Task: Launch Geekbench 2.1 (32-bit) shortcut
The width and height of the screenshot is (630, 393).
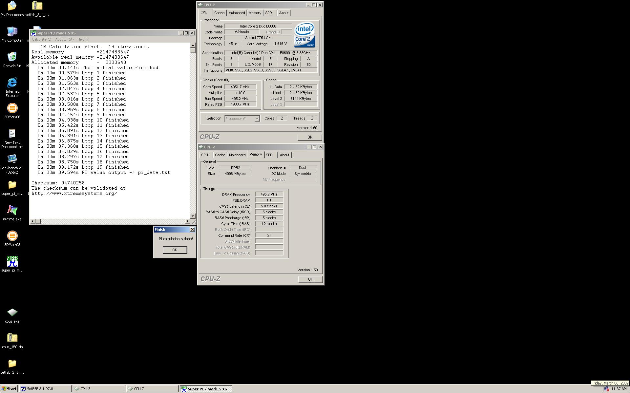Action: 12,164
